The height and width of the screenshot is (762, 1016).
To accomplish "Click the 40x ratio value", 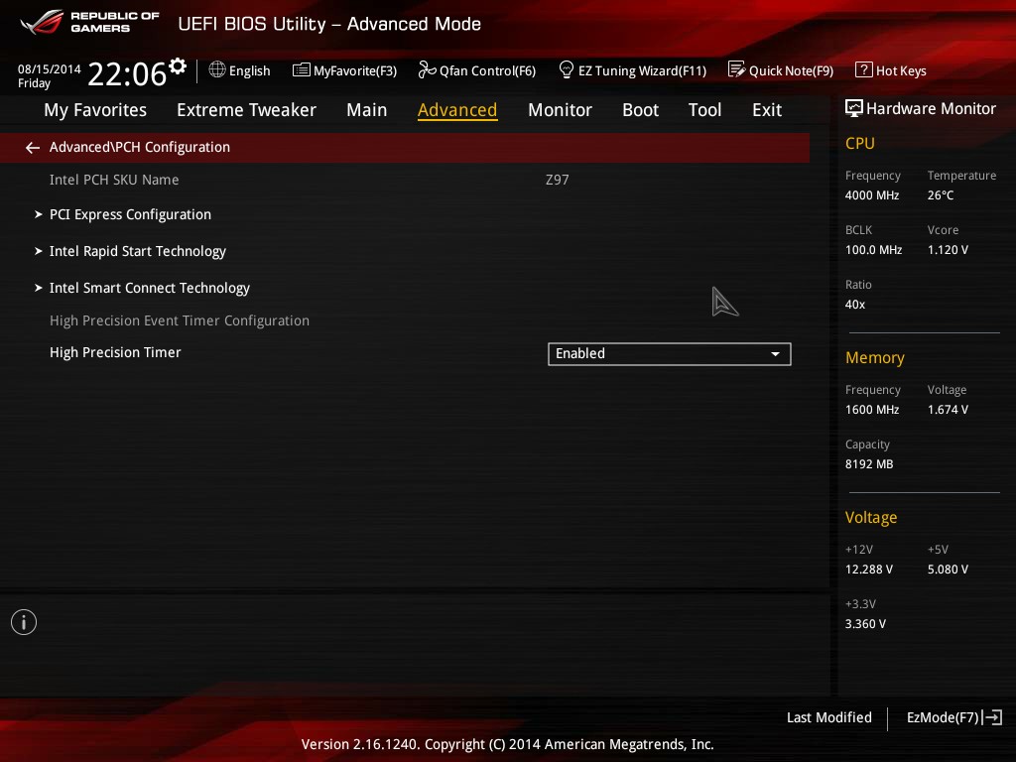I will coord(854,304).
